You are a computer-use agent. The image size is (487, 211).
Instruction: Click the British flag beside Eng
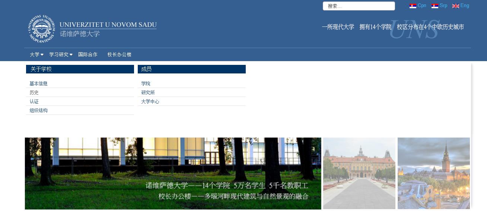(455, 6)
